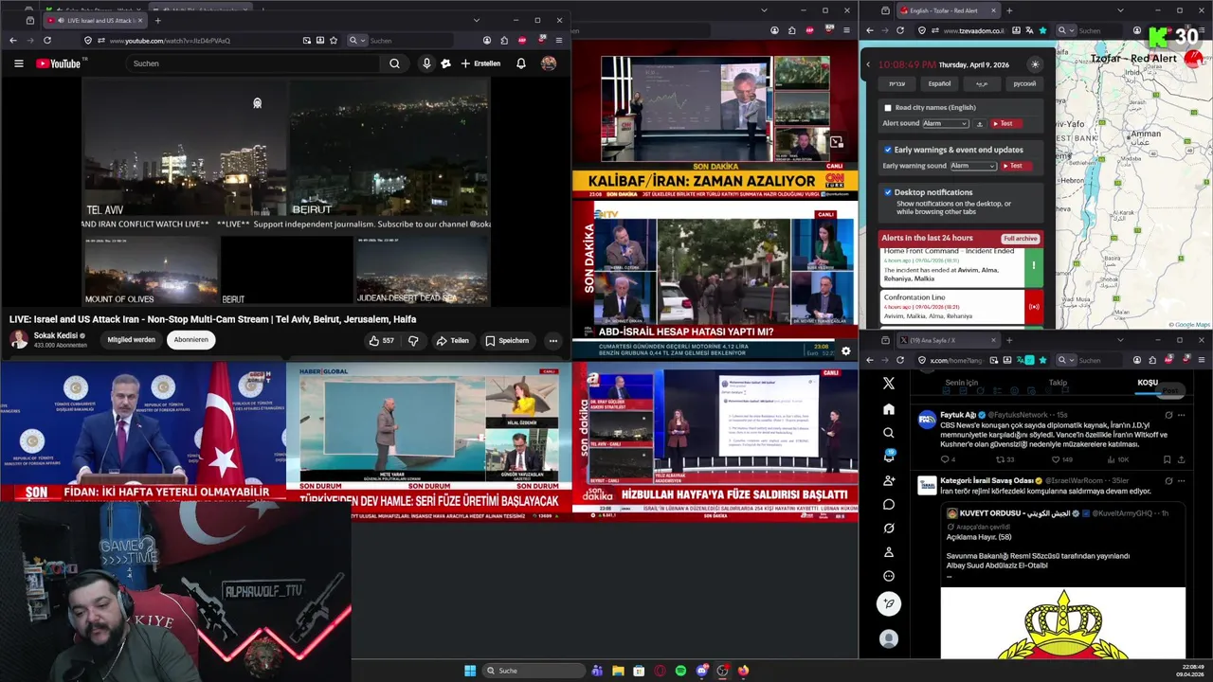Open X Explore search icon in sidebar

pos(888,433)
